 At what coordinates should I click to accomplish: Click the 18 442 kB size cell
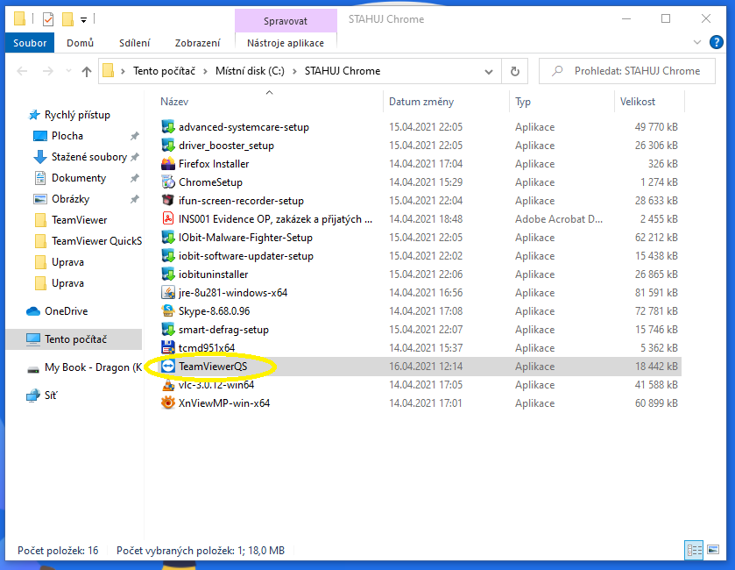tap(656, 367)
